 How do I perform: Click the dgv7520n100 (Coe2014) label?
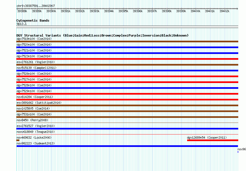34,45
